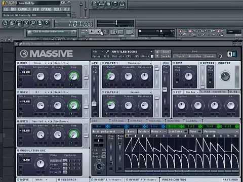Click the FL Studio play button

click(x=92, y=31)
